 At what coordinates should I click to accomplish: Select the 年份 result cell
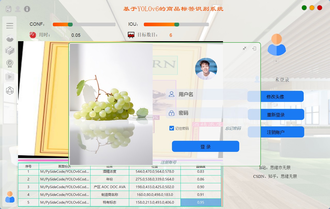110,179
